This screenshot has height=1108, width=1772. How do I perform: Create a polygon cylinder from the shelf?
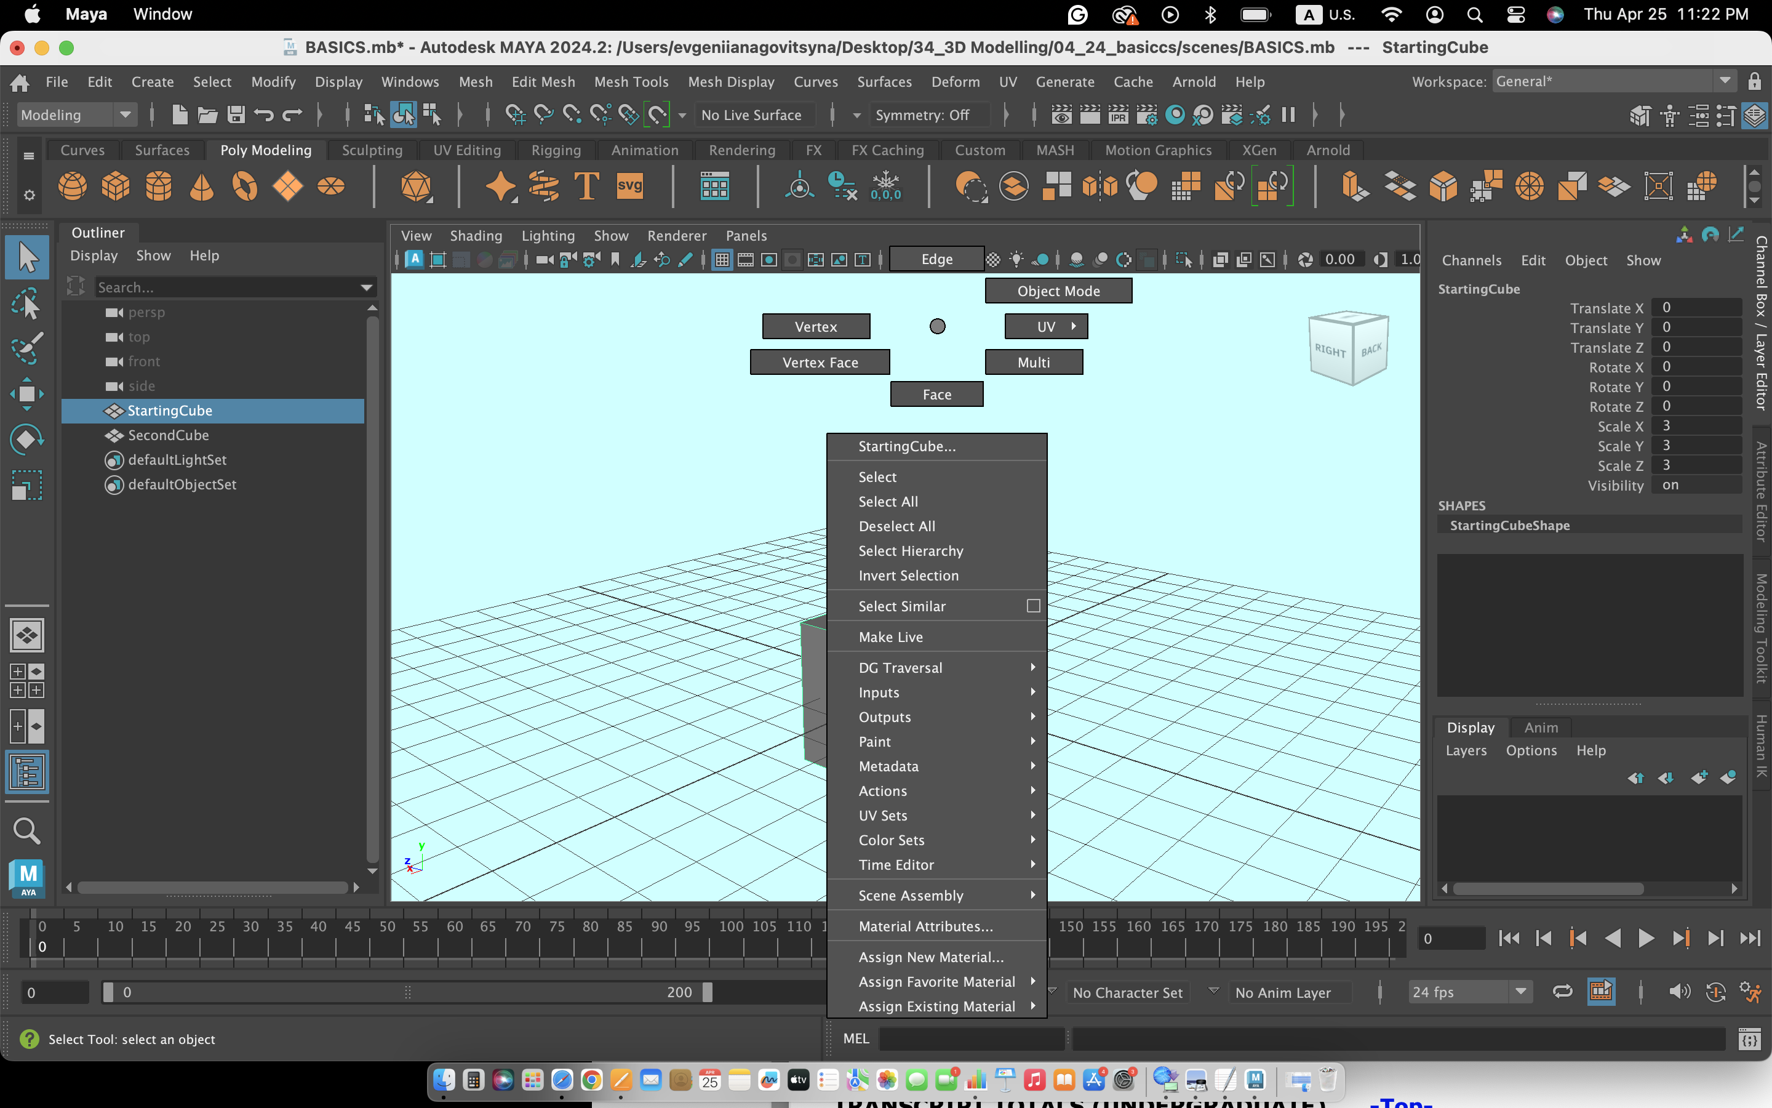click(159, 186)
